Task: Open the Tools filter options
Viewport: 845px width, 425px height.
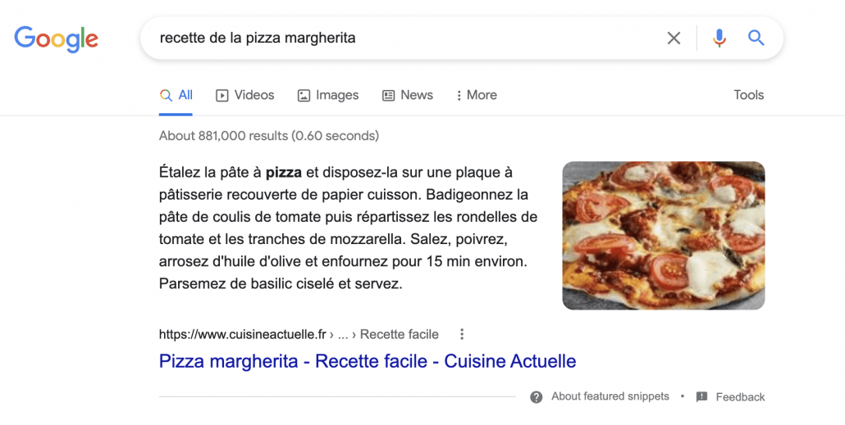Action: click(x=748, y=95)
